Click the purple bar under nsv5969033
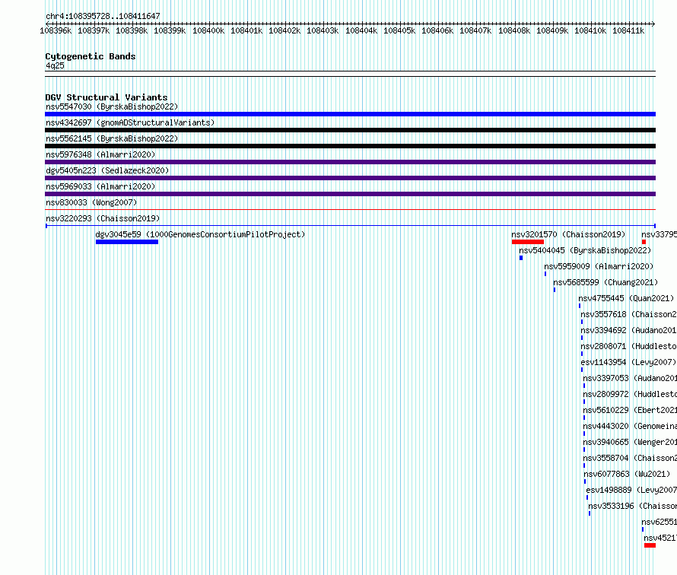 [x=350, y=194]
